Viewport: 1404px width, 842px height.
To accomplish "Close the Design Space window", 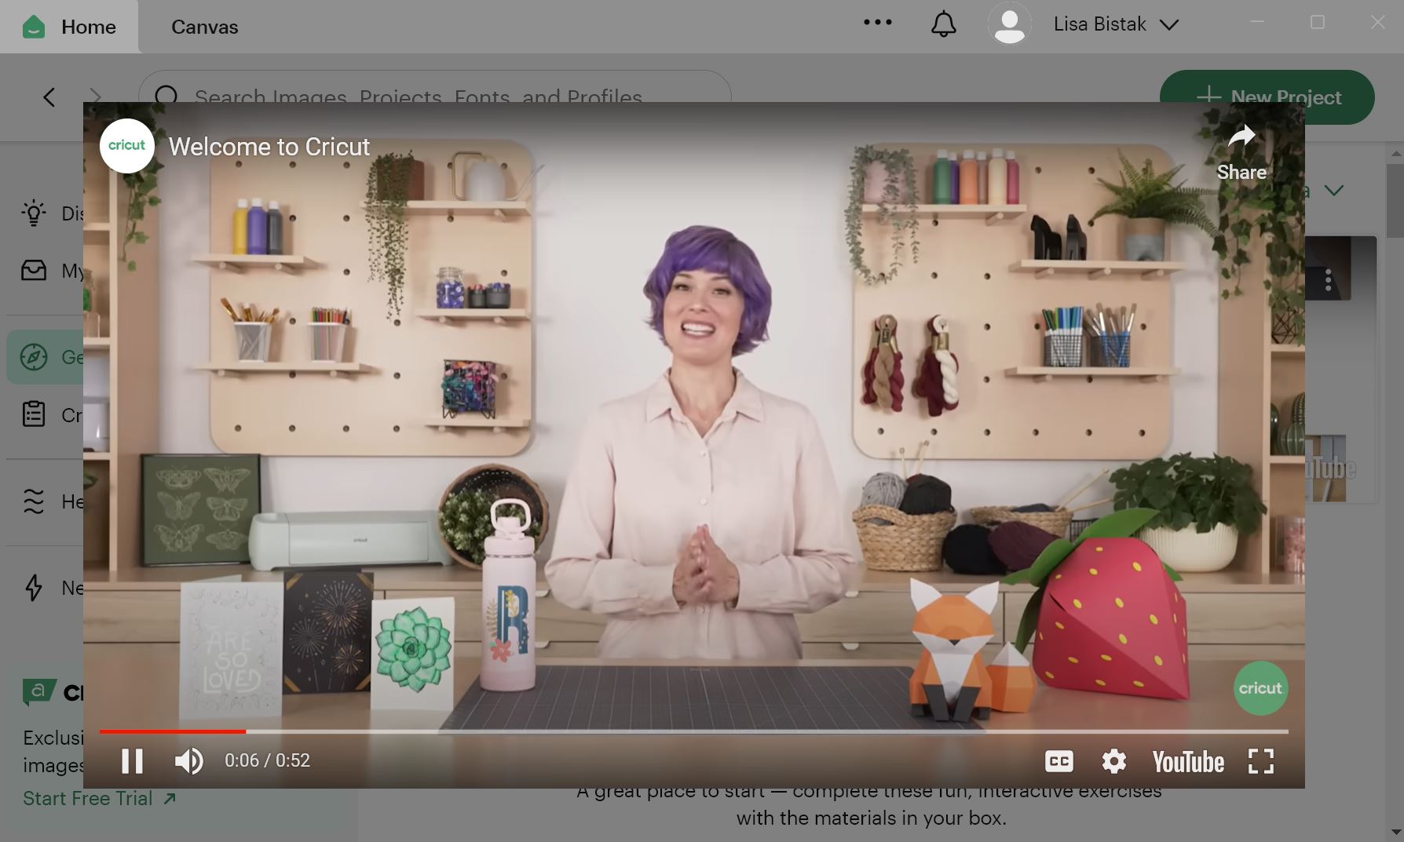I will (1378, 22).
